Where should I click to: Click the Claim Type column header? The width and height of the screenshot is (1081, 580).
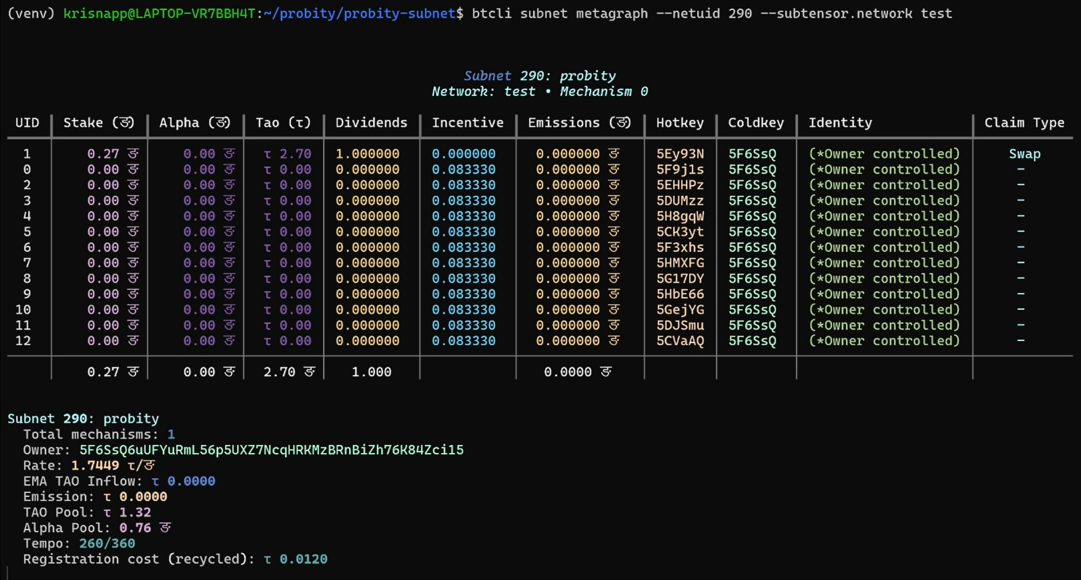point(1024,123)
